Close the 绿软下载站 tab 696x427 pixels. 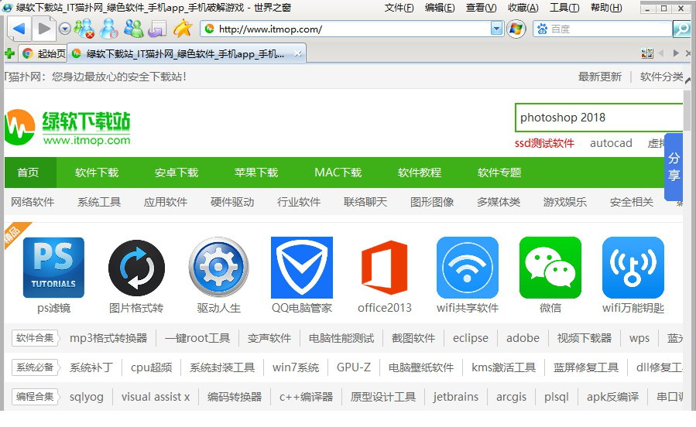pos(297,53)
